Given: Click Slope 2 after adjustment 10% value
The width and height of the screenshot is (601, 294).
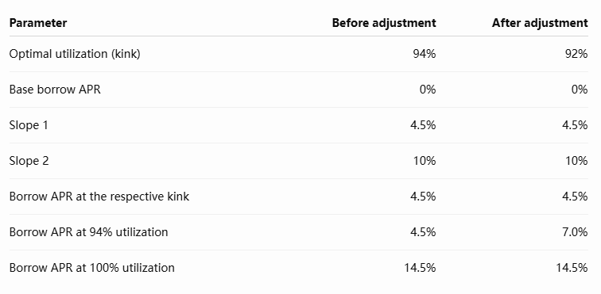Looking at the screenshot, I should (576, 161).
